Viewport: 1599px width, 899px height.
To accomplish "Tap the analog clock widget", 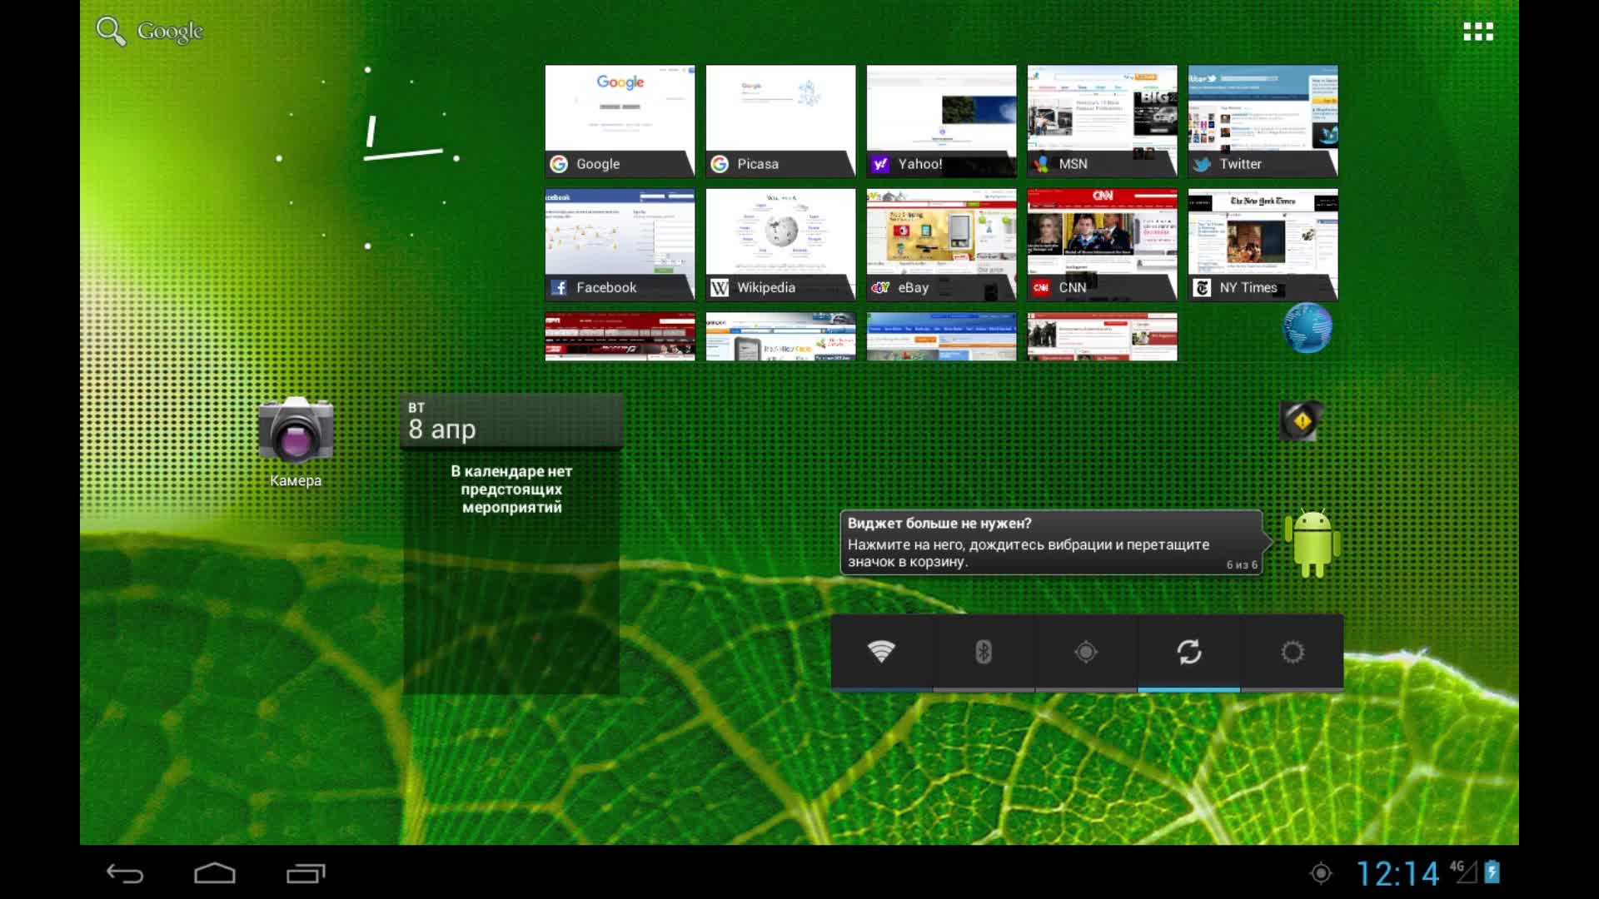I will (367, 158).
